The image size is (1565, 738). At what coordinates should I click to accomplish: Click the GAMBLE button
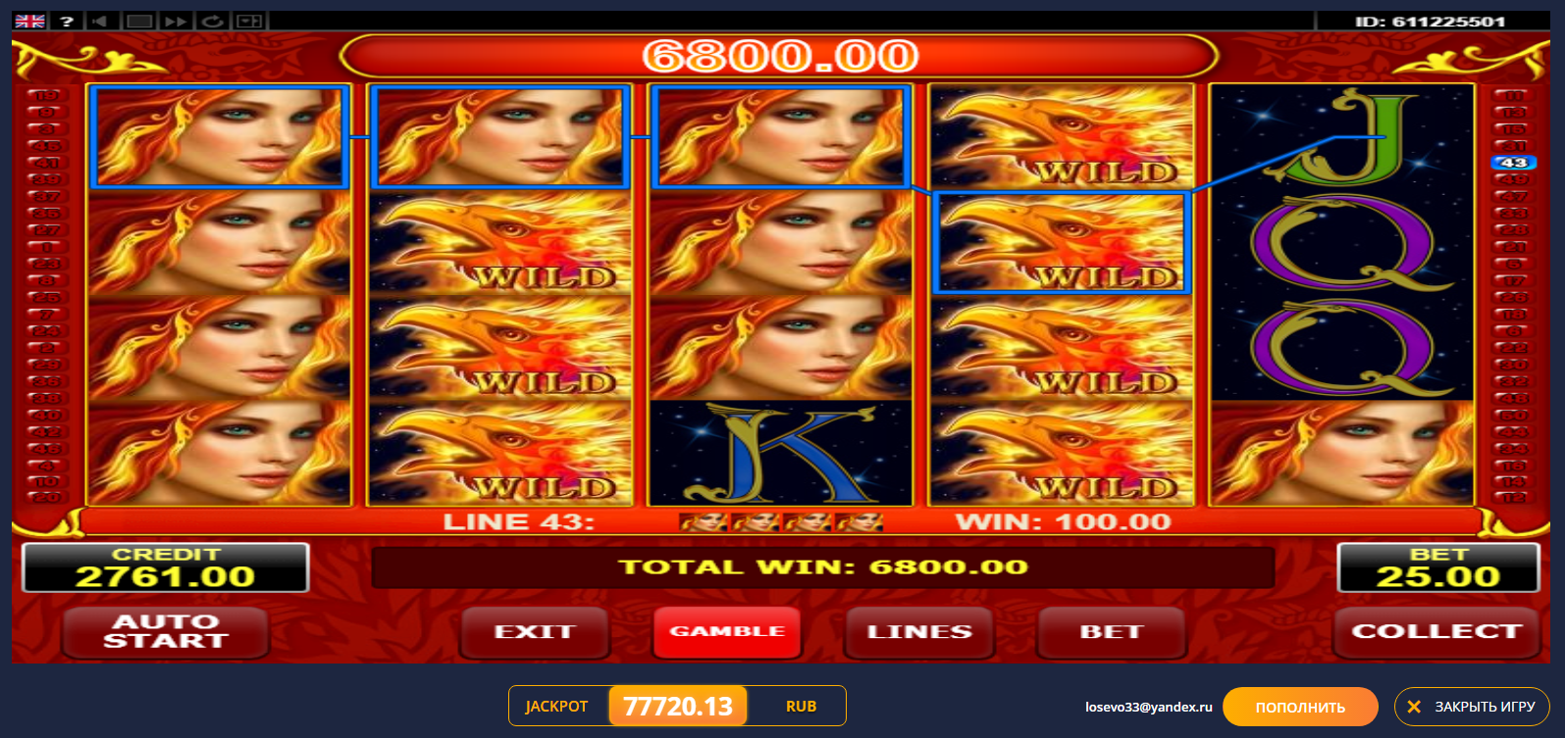727,632
